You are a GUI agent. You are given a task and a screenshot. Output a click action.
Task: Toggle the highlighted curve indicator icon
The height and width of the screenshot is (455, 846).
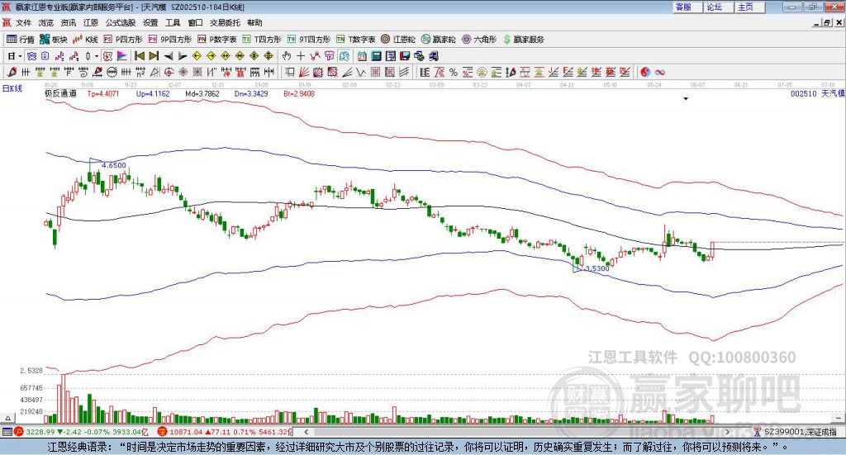tap(108, 56)
